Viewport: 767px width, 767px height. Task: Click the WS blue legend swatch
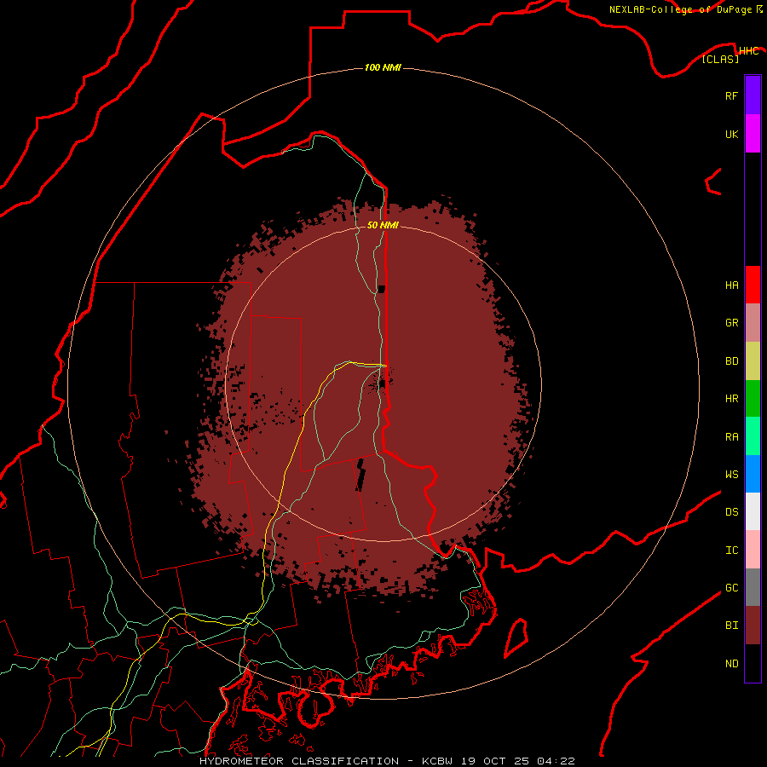tap(753, 474)
